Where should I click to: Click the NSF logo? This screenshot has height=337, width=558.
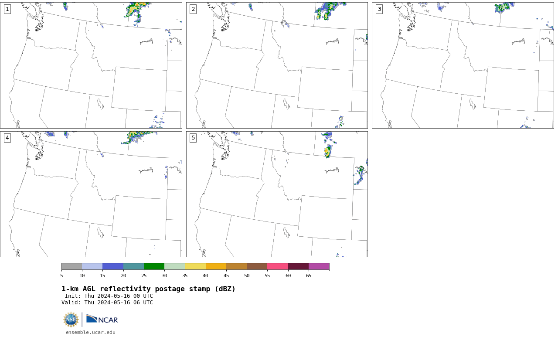pos(71,320)
